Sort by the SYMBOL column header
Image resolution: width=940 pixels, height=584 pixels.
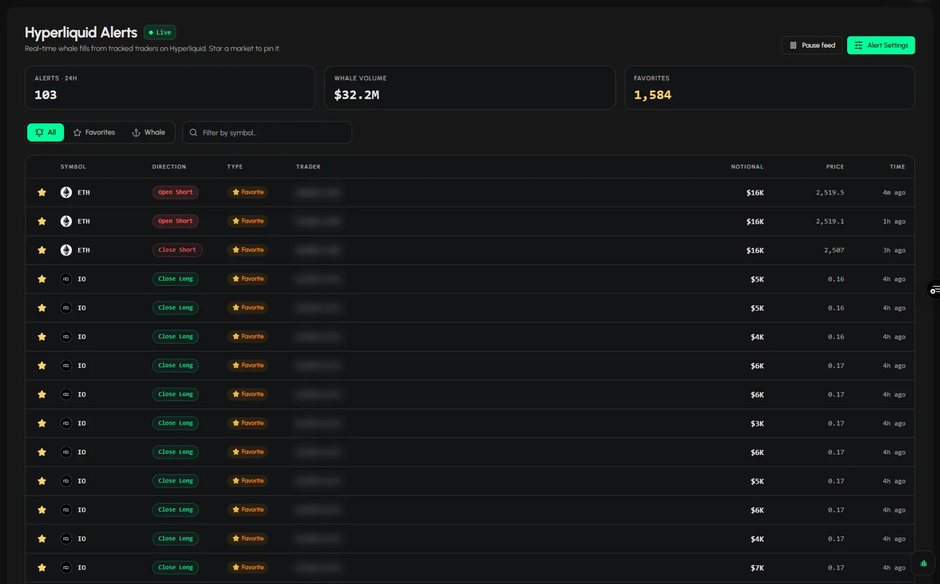coord(73,167)
